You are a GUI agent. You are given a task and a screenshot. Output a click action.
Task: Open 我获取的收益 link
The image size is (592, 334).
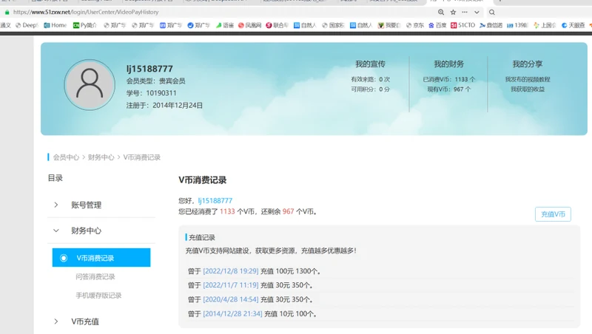pyautogui.click(x=528, y=89)
